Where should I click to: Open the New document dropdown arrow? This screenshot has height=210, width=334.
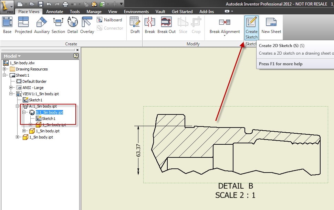coord(26,4)
